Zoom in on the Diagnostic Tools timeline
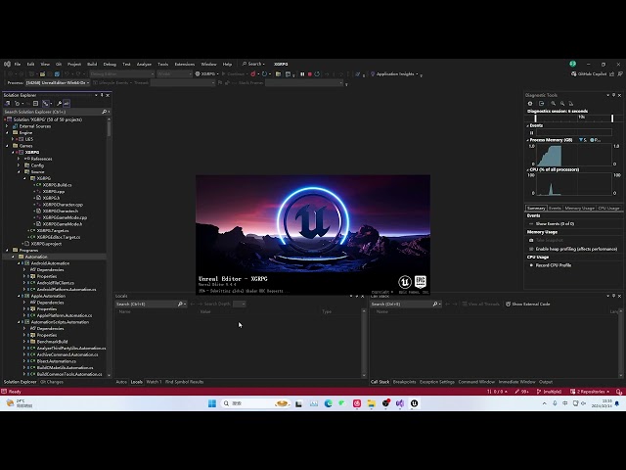The width and height of the screenshot is (626, 470). click(554, 104)
